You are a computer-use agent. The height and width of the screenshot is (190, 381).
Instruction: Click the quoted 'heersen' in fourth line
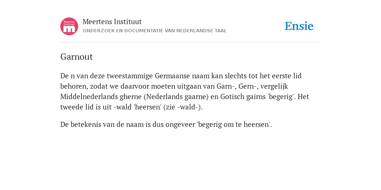(x=148, y=107)
